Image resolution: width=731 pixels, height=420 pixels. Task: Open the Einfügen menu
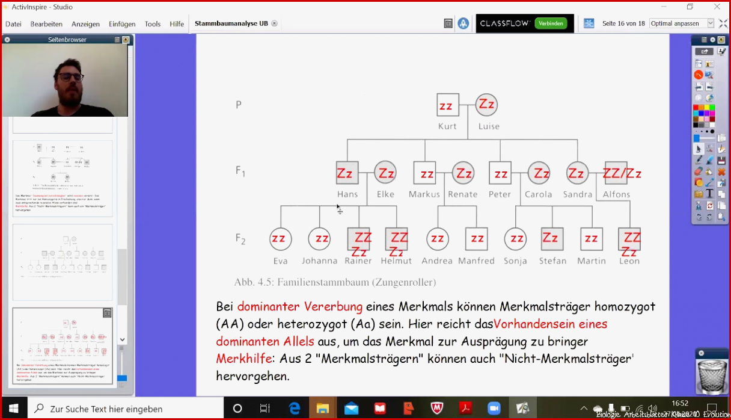tap(122, 24)
